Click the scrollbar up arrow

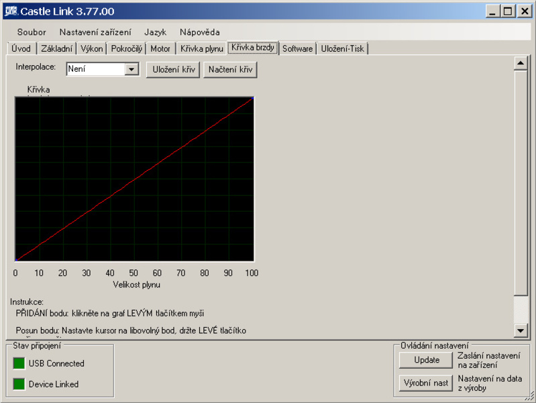(x=521, y=63)
